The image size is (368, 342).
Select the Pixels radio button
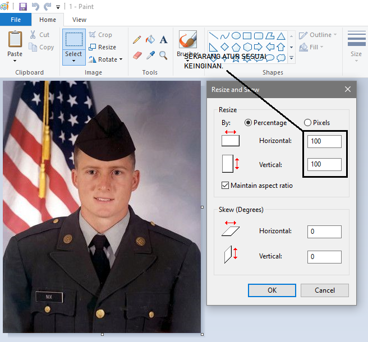tap(307, 122)
